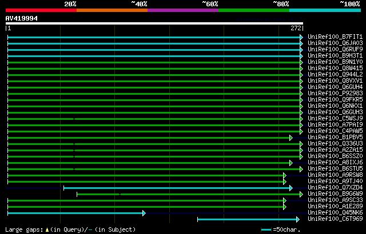The image size is (366, 234).
Task: Click the UniRef100_A9SC33 label
Action: 335,200
